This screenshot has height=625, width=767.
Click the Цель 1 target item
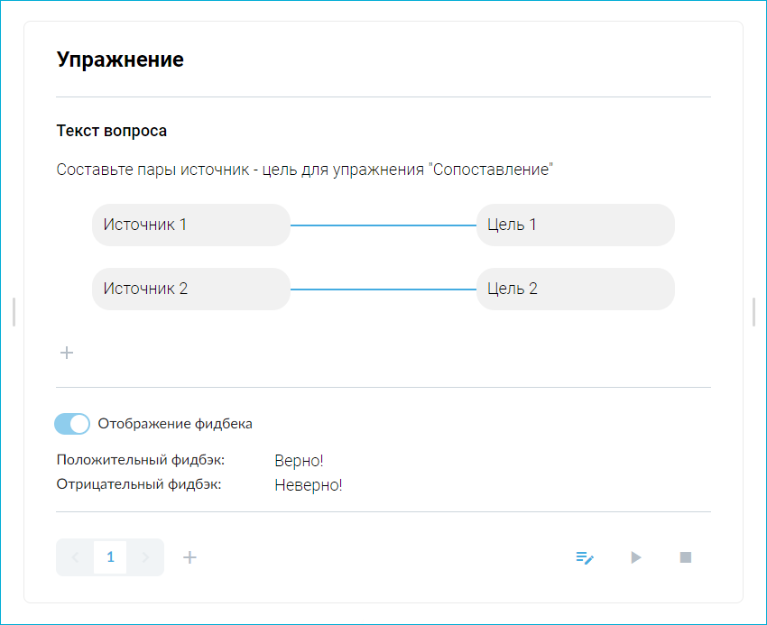[575, 225]
